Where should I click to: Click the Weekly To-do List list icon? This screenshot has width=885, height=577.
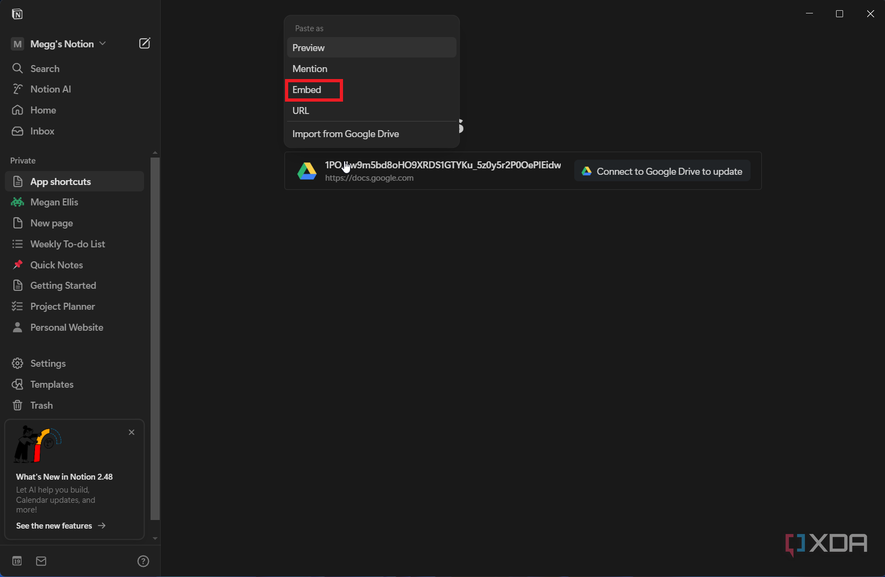click(x=18, y=244)
